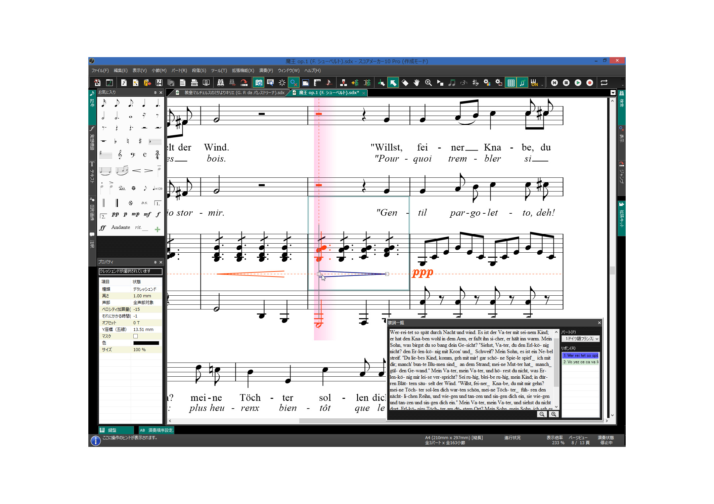This screenshot has width=714, height=504.
Task: Toggle the green note playback-follow button
Action: (522, 83)
